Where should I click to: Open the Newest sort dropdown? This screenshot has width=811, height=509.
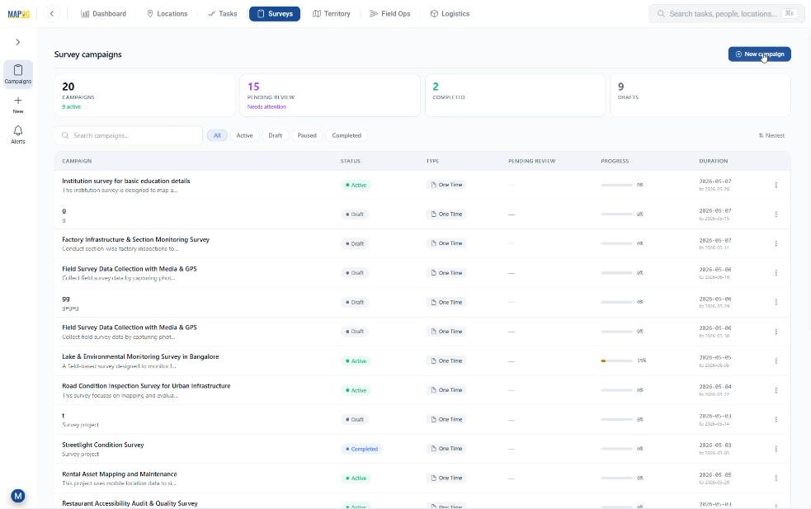[x=771, y=135]
